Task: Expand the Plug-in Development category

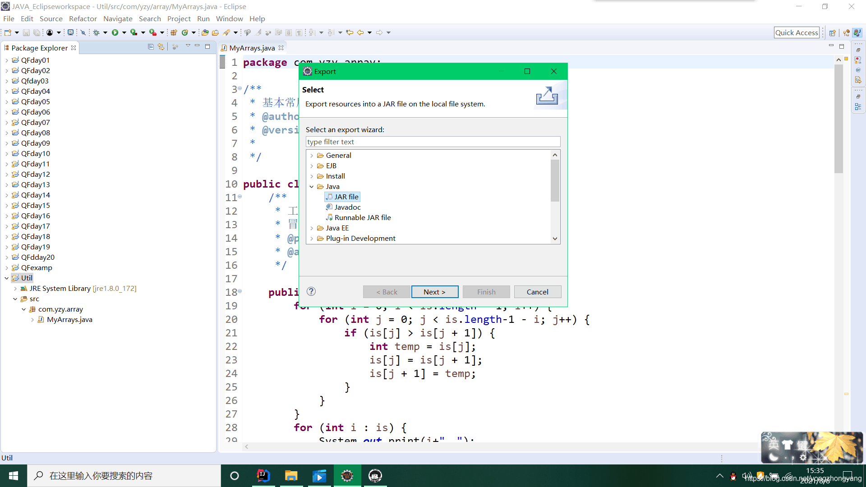Action: (x=312, y=239)
